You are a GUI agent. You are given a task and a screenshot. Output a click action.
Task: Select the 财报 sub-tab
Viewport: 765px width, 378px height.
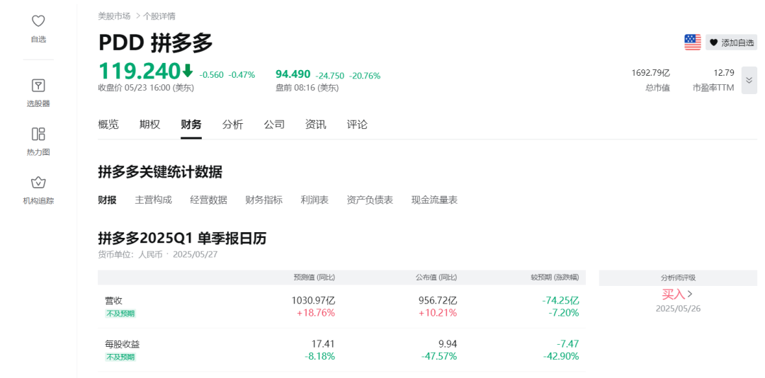pyautogui.click(x=108, y=200)
